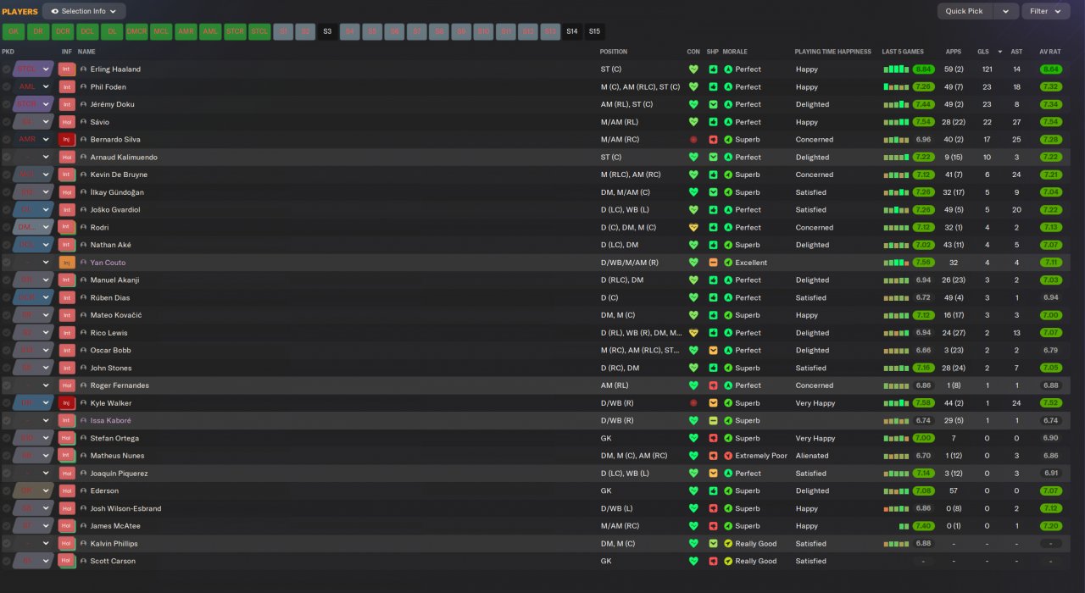Click Matheus Nunes's Alienated playing time text
Image resolution: width=1085 pixels, height=593 pixels.
click(x=812, y=456)
